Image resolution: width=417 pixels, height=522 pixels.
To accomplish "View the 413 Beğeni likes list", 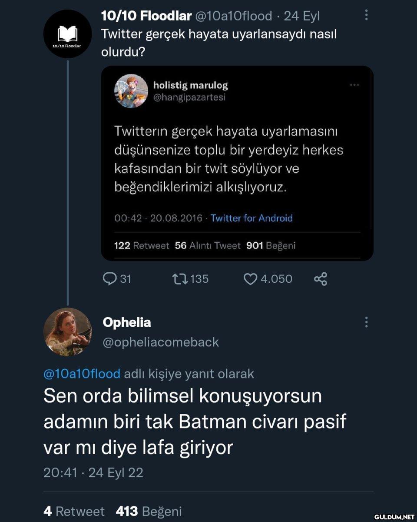I will 149,511.
